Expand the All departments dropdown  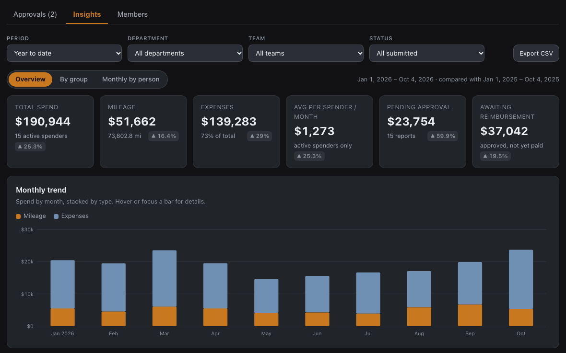pyautogui.click(x=185, y=53)
